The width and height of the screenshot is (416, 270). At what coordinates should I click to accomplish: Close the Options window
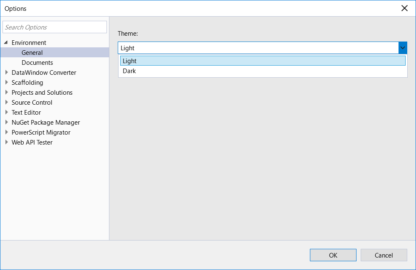(x=404, y=8)
